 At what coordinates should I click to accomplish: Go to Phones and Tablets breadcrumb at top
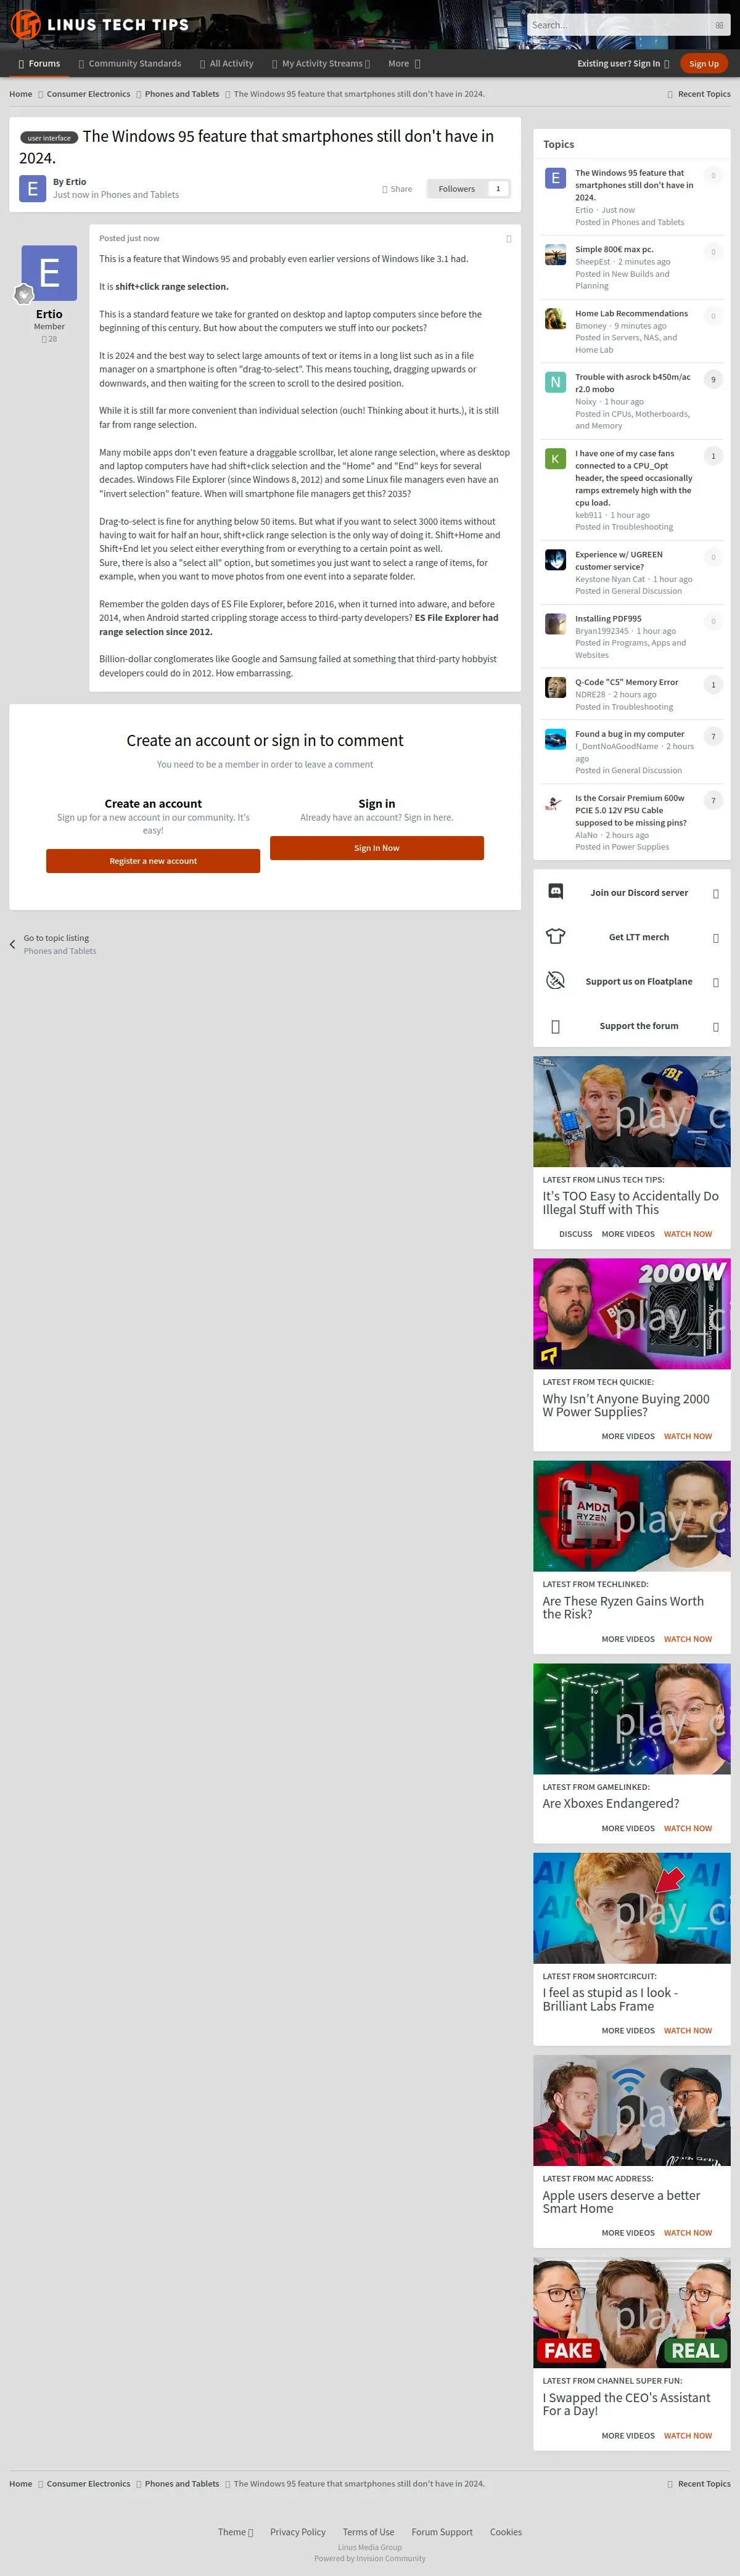(182, 94)
